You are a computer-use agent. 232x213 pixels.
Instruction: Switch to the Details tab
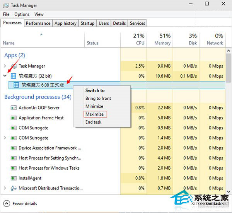tap(119, 23)
